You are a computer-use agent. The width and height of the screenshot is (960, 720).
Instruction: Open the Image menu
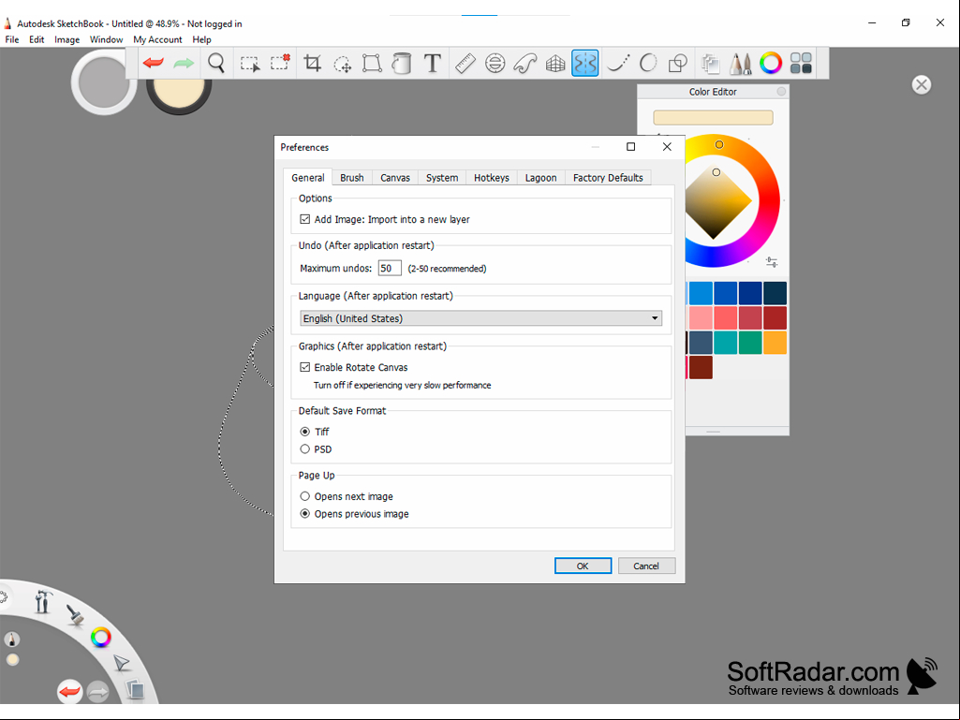[x=66, y=40]
